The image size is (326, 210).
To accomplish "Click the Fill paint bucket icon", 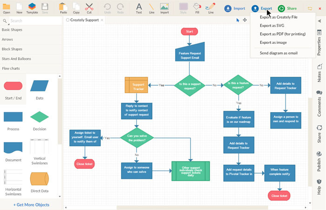I will click(x=197, y=7).
